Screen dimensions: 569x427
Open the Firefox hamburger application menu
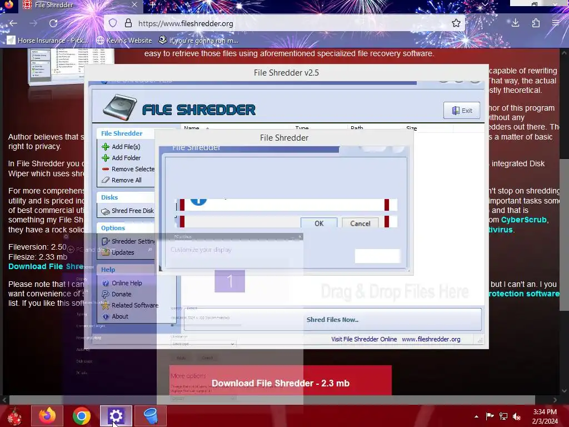click(556, 23)
